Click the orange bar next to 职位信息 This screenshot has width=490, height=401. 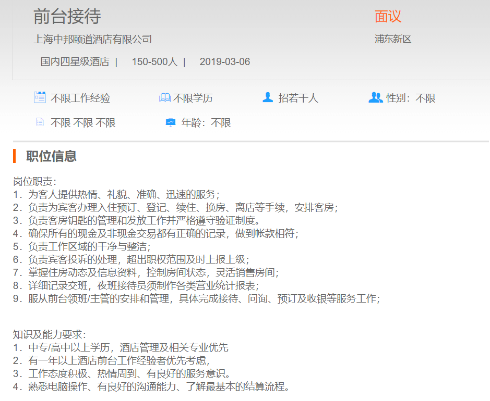tap(15, 156)
